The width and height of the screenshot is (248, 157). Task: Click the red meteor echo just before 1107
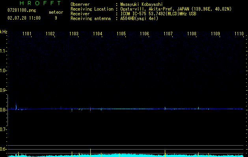tap(165, 108)
